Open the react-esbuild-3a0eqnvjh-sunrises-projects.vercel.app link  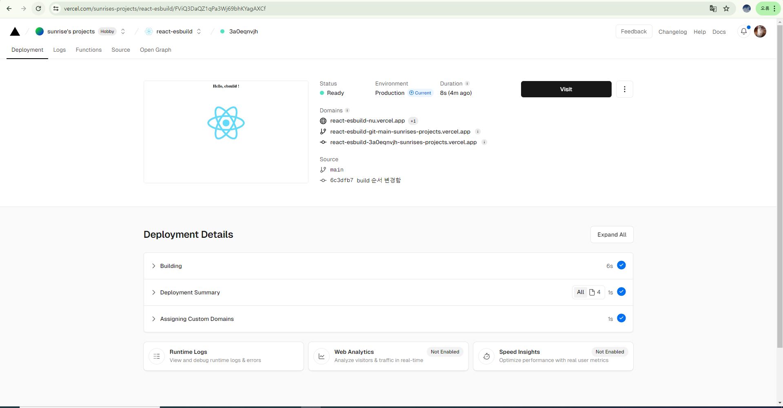[x=403, y=142]
